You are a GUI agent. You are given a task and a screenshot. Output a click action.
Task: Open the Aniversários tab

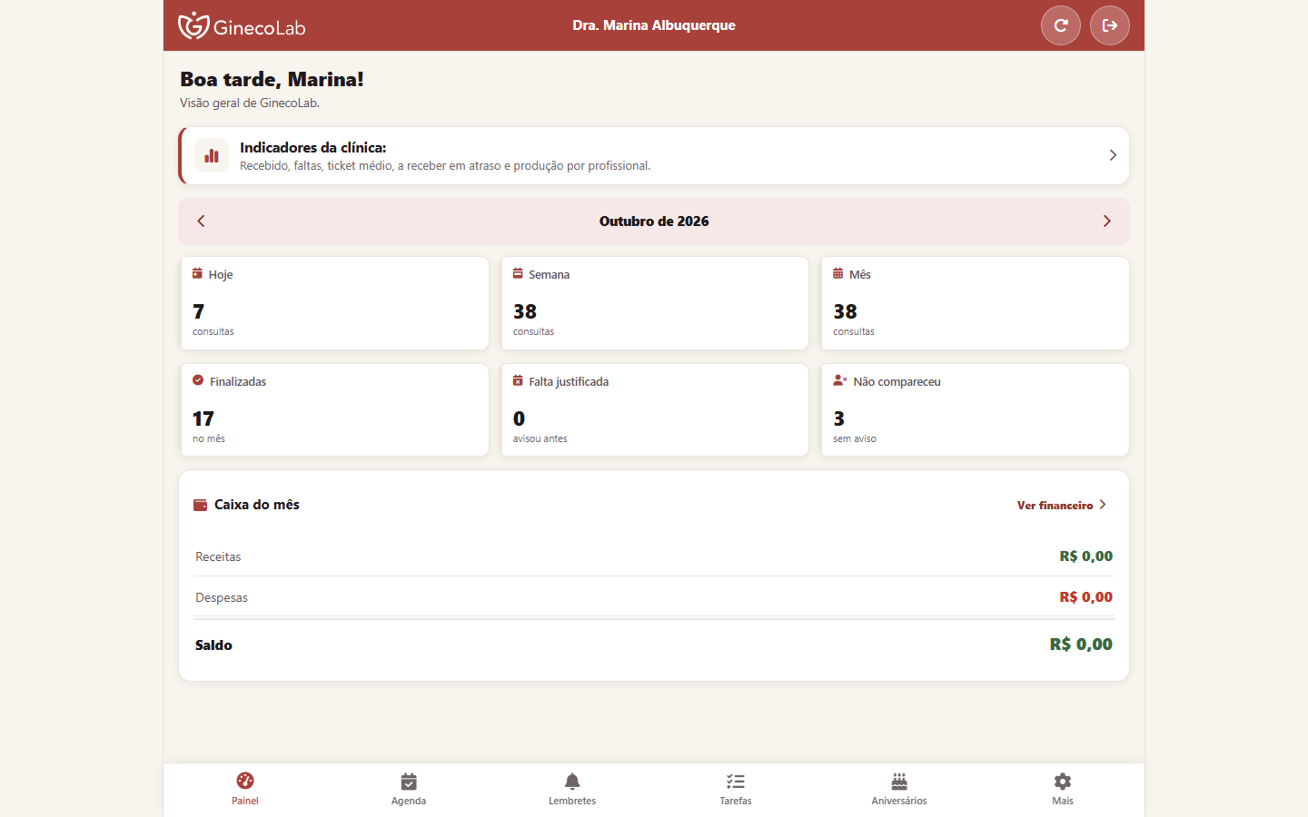pyautogui.click(x=899, y=789)
